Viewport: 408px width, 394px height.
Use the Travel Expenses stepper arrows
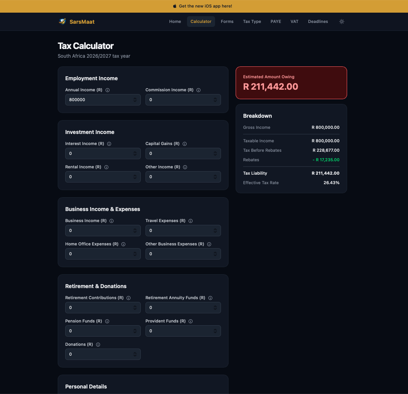click(215, 231)
